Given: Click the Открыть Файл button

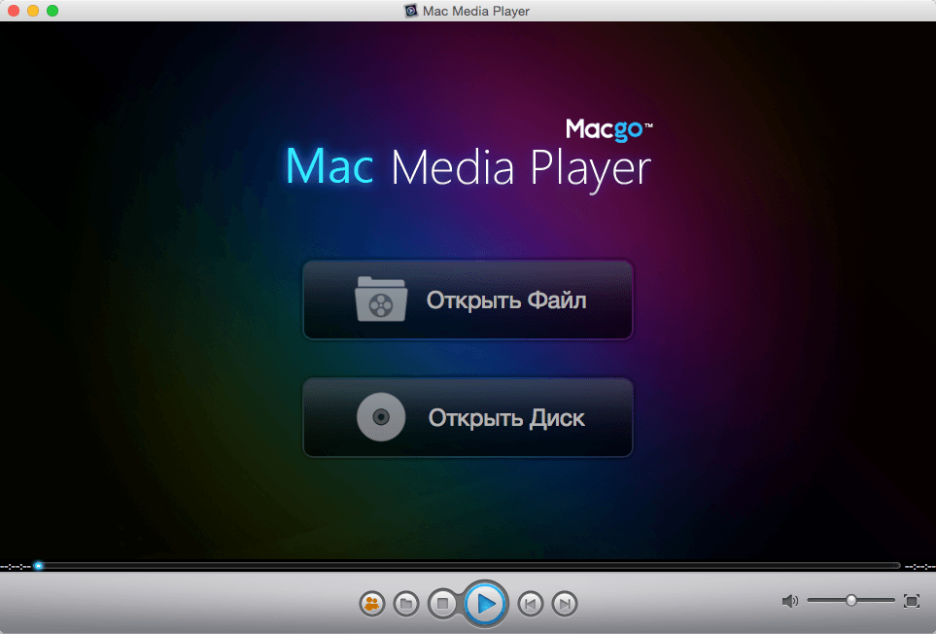Looking at the screenshot, I should pyautogui.click(x=468, y=299).
